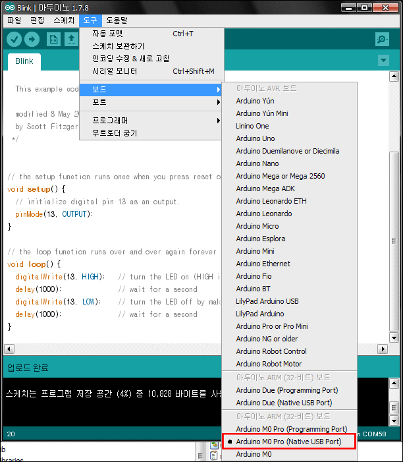Click the 업로드 완료 status text
The width and height of the screenshot is (403, 462).
click(28, 368)
